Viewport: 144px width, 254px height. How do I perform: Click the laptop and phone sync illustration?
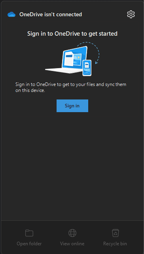click(72, 59)
